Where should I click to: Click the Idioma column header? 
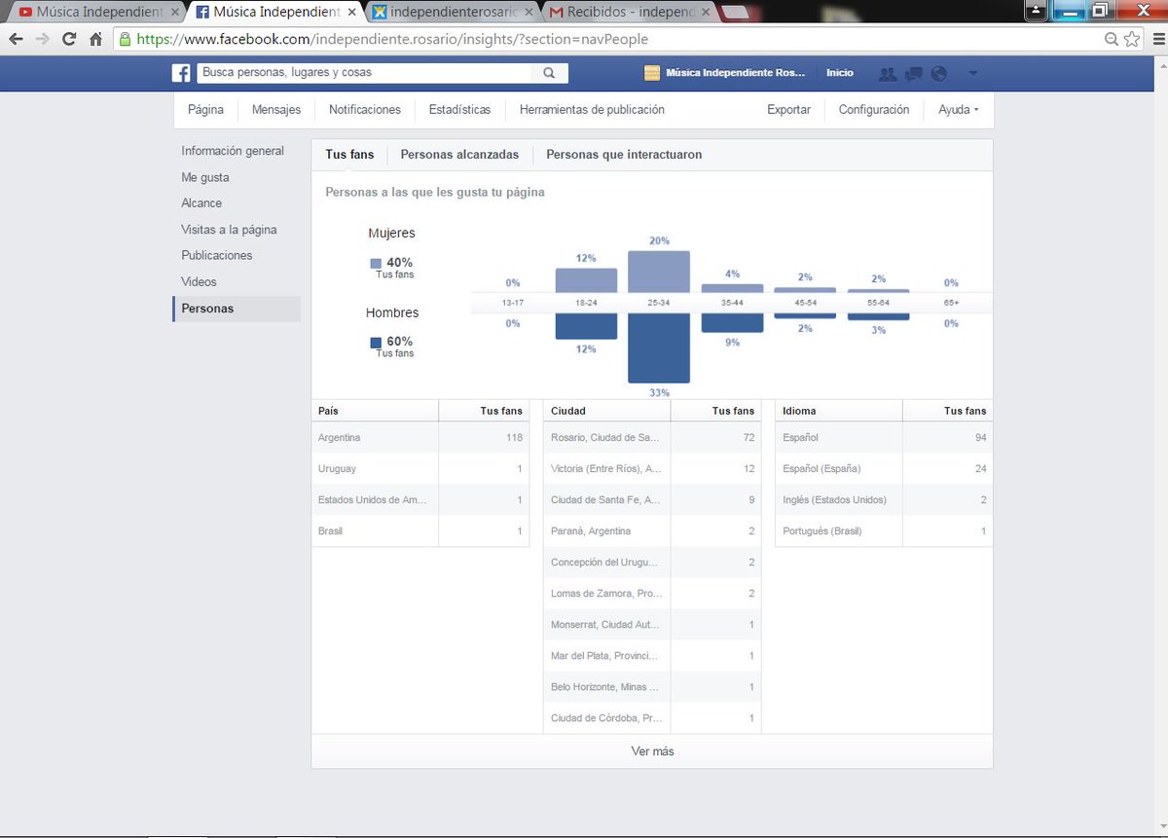pos(799,411)
